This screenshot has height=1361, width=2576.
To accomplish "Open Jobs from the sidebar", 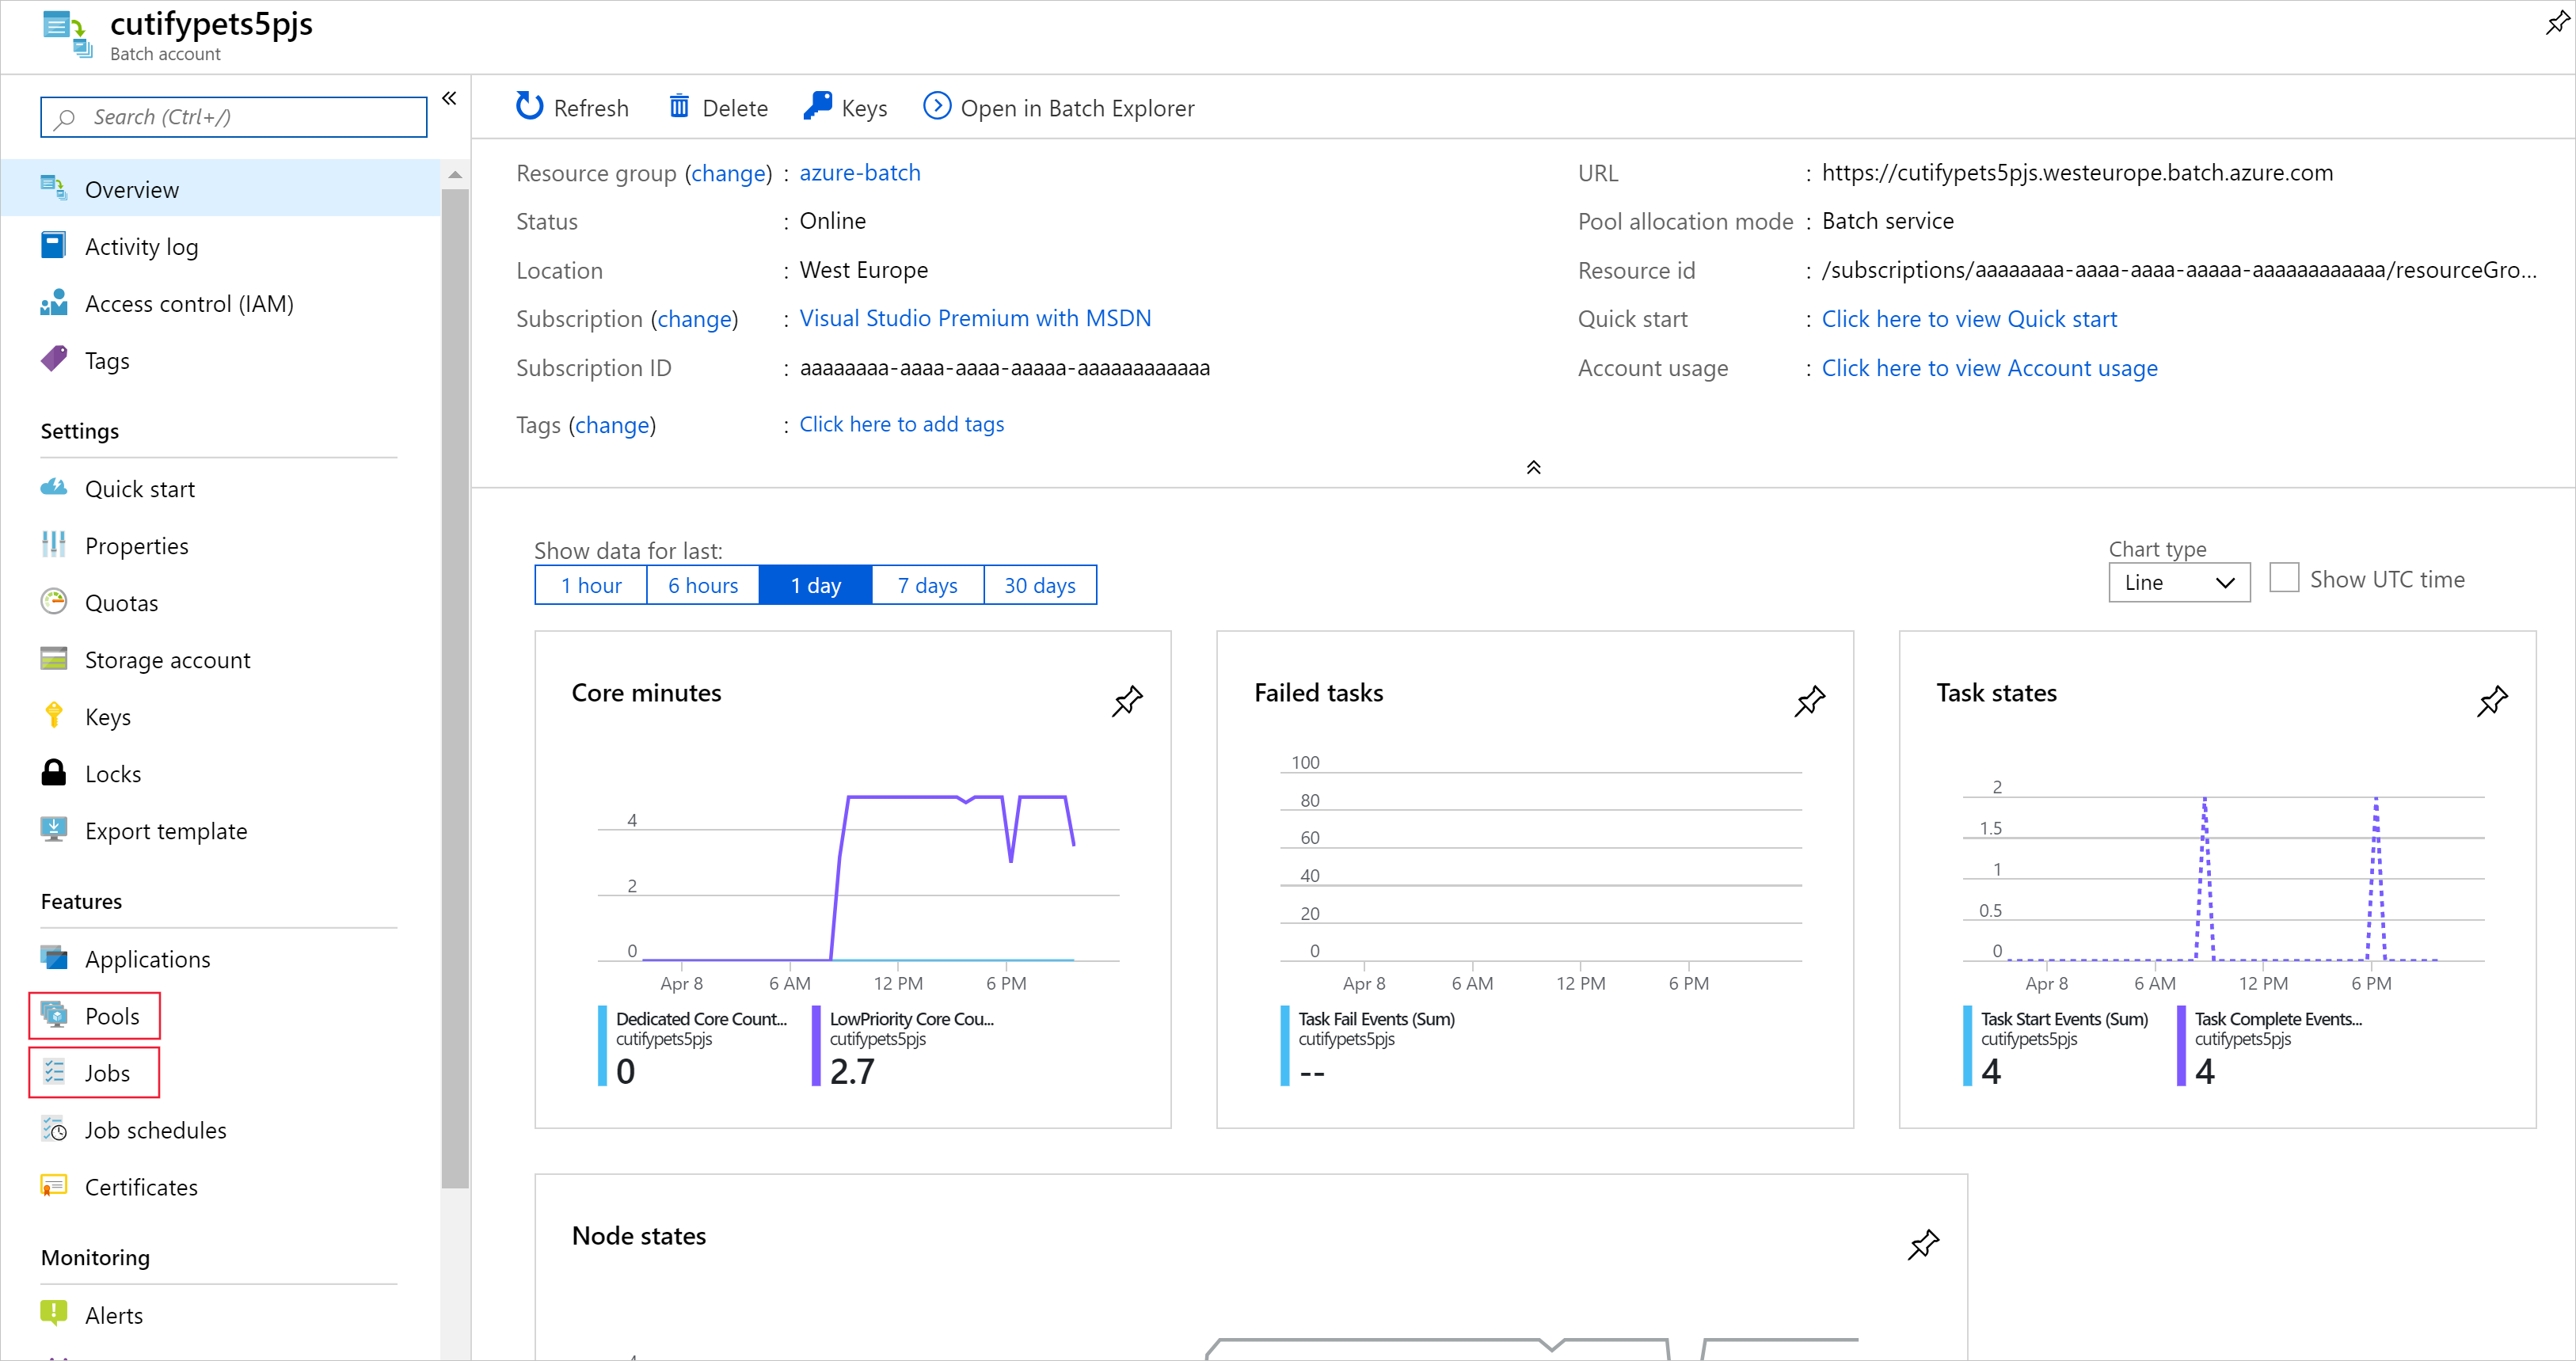I will pos(106,1072).
